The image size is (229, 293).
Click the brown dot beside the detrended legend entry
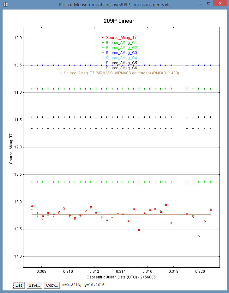click(61, 73)
